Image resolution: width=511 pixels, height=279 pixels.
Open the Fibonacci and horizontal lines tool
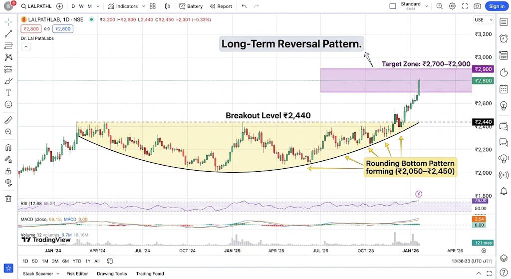[x=8, y=45]
